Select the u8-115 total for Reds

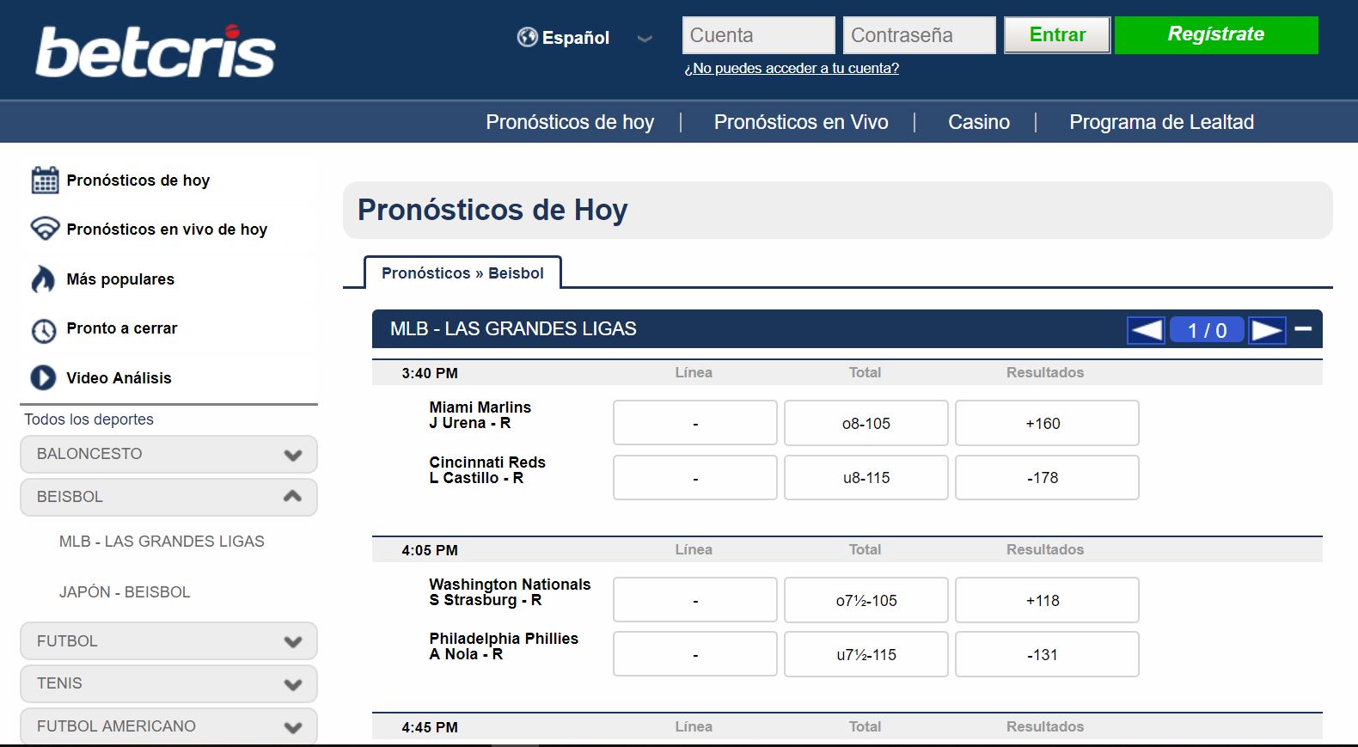[866, 477]
